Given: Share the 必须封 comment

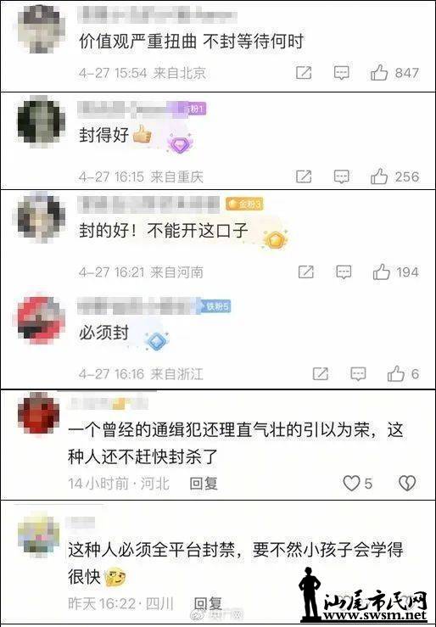Looking at the screenshot, I should click(321, 374).
